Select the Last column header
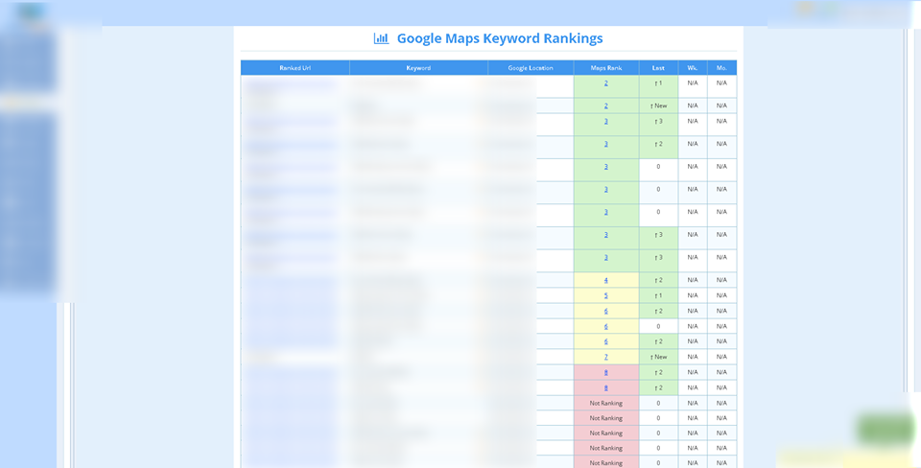 point(658,68)
